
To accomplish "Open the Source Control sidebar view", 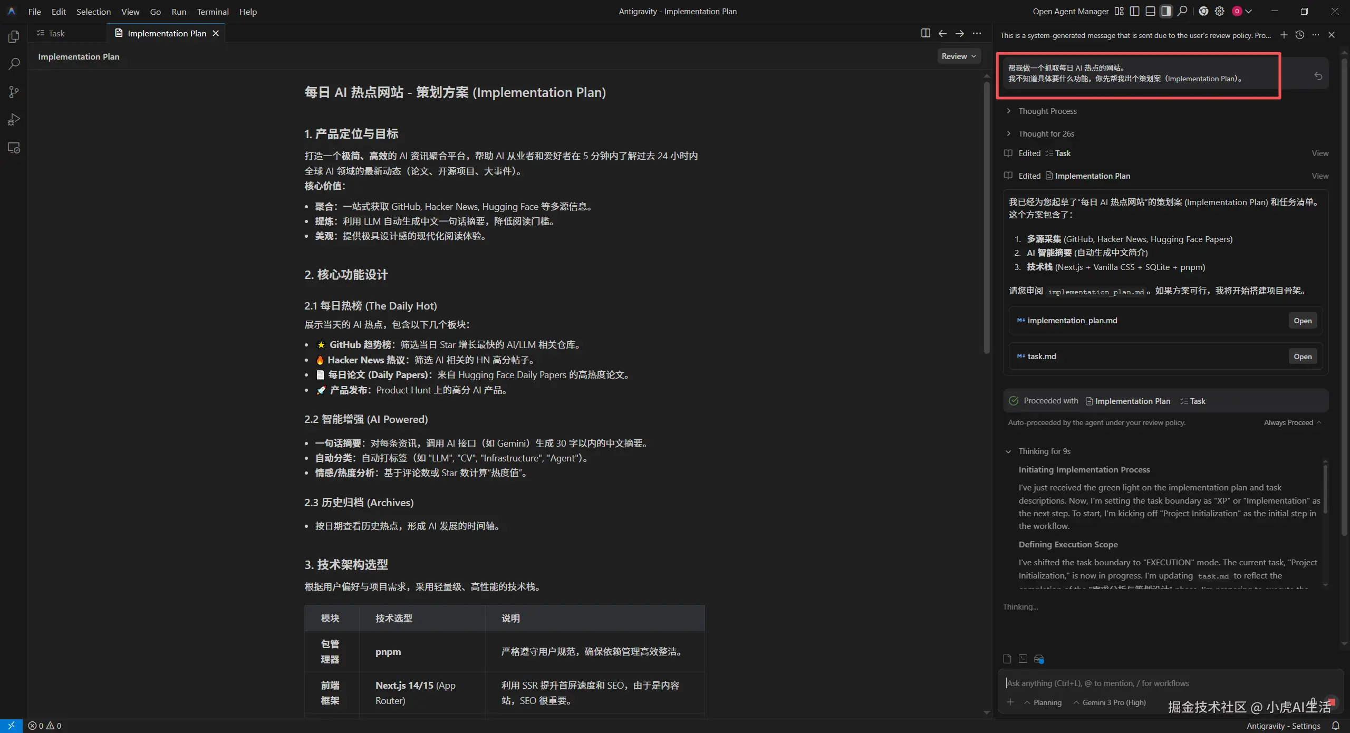I will tap(14, 92).
